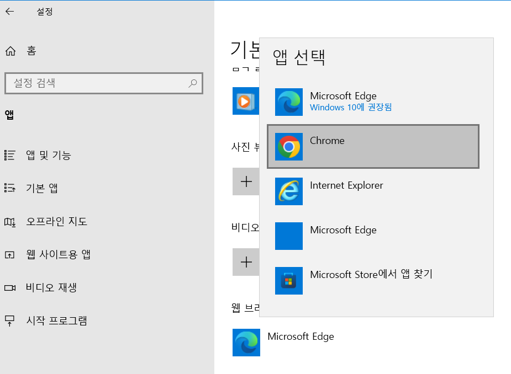The image size is (511, 374).
Task: Click the Internet Explorer logo icon
Action: 289,191
